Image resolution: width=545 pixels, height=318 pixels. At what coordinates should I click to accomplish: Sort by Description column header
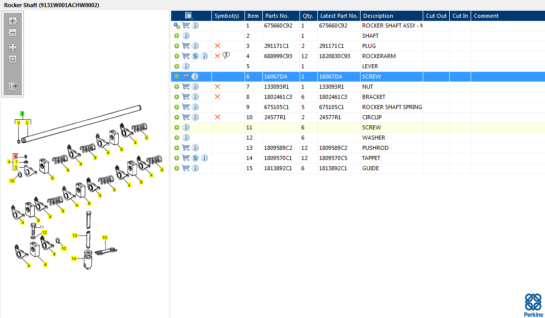pyautogui.click(x=391, y=16)
